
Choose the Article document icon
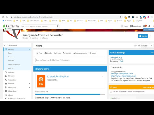coord(90,53)
